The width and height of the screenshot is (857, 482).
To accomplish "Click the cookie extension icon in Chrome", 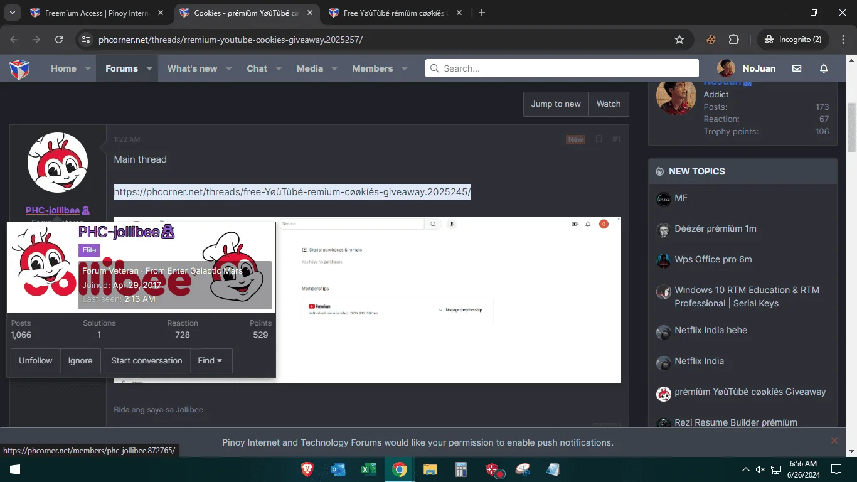I will tap(711, 40).
